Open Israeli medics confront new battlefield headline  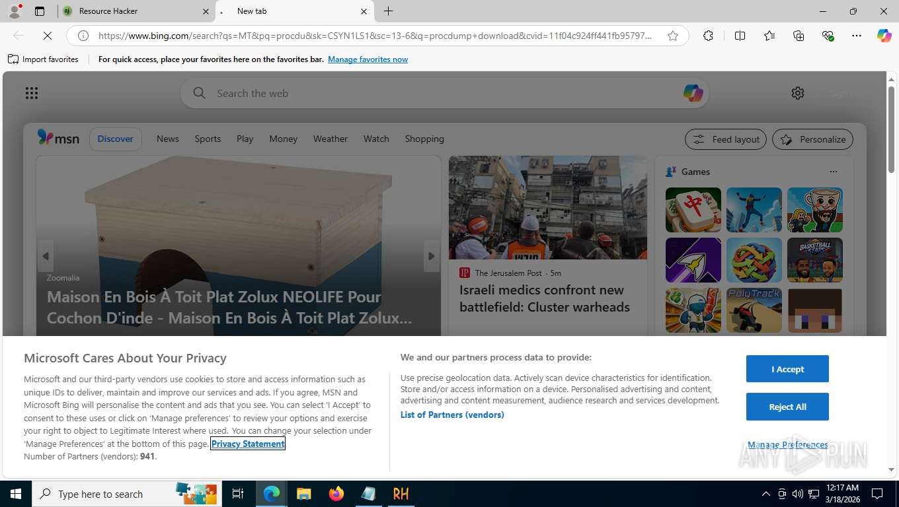click(x=545, y=298)
